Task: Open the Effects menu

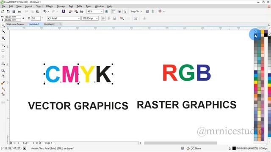Action: coord(50,6)
